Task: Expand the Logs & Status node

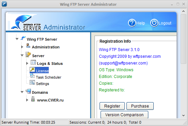Action: [27, 64]
